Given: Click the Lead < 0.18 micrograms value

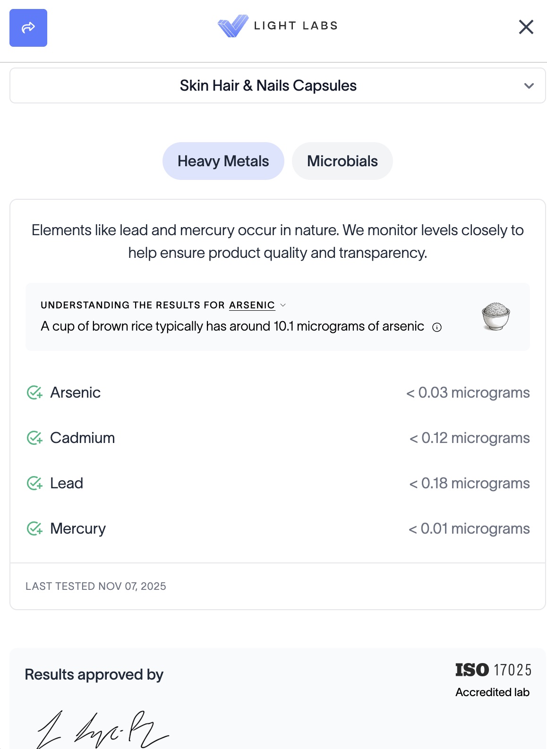Looking at the screenshot, I should pyautogui.click(x=469, y=483).
